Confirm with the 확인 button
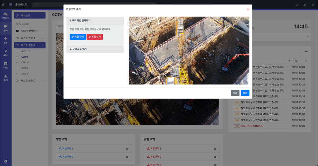Image resolution: width=318 pixels, height=166 pixels. coord(245,93)
